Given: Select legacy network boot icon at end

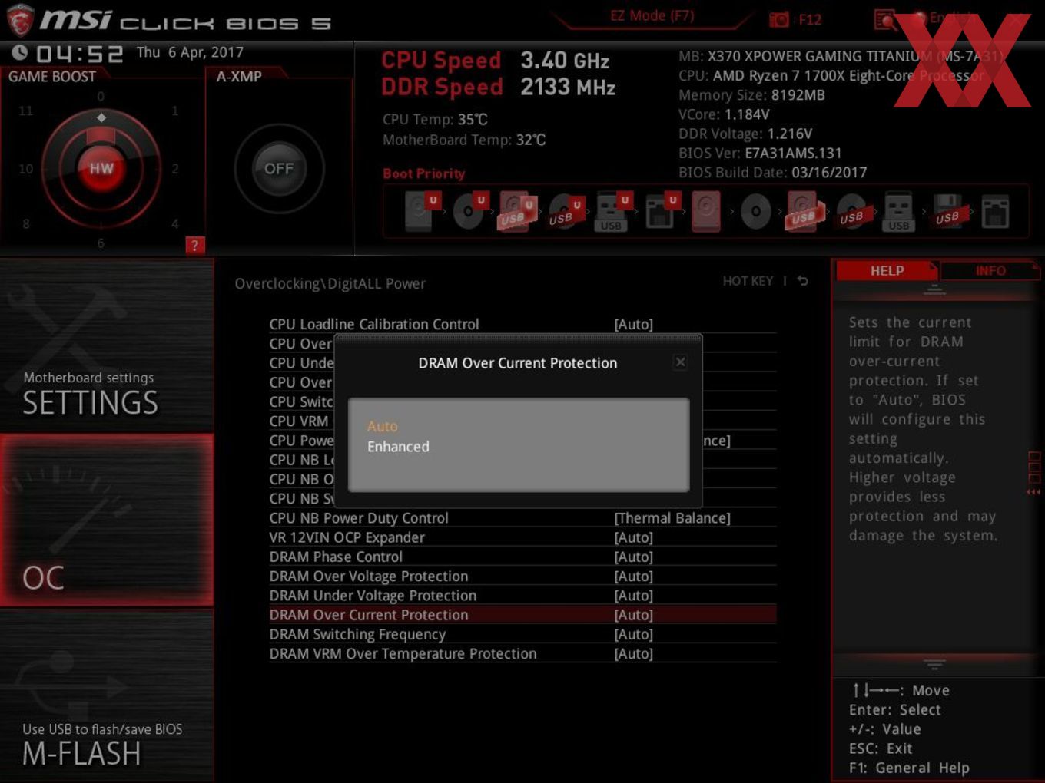Looking at the screenshot, I should coord(995,212).
